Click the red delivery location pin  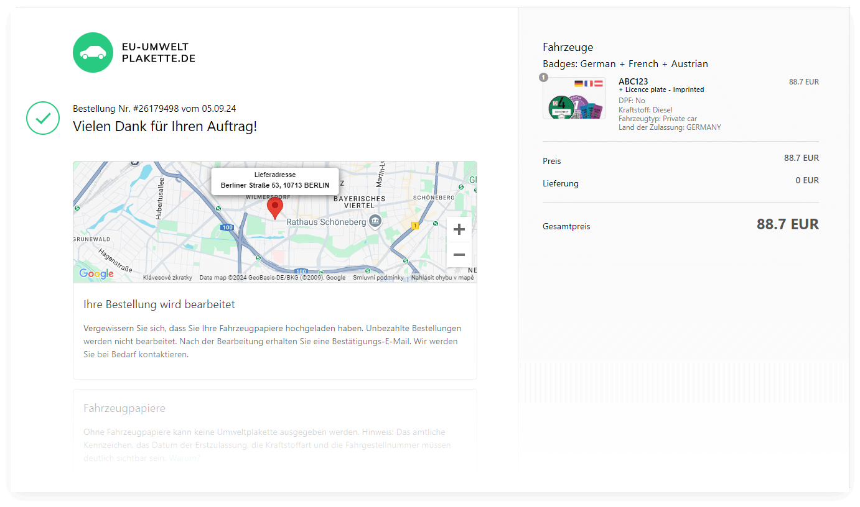coord(274,208)
